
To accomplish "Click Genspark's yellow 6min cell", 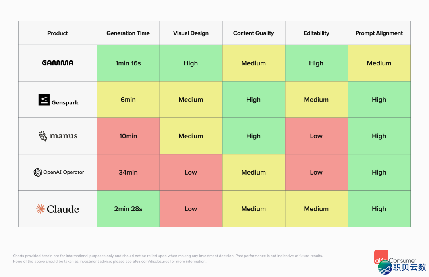I will [x=128, y=100].
